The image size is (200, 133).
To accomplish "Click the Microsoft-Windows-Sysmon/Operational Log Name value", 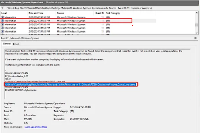I will point(45,103).
